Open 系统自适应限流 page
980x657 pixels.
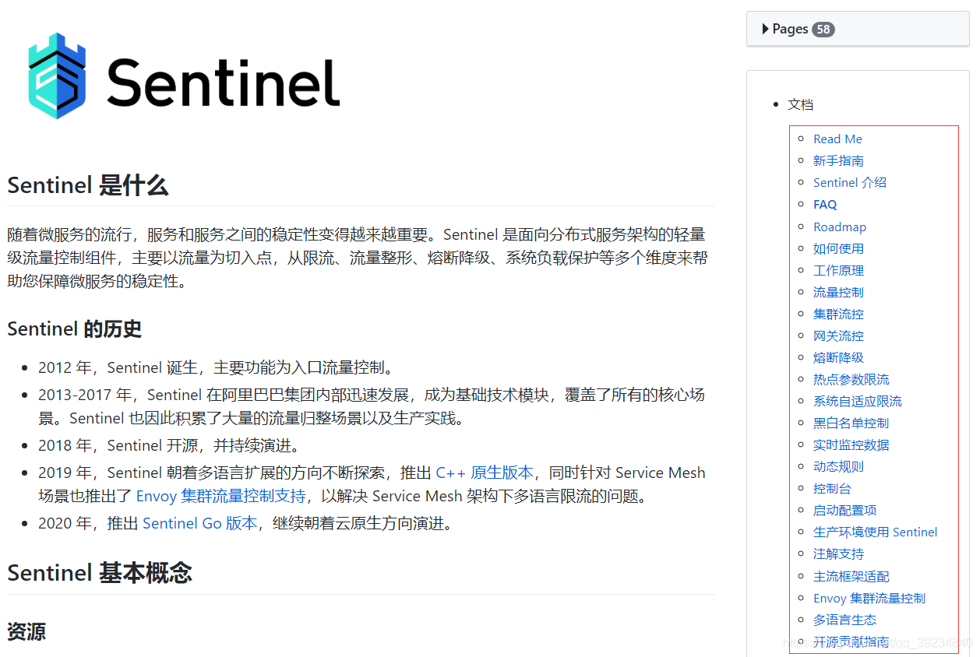858,401
